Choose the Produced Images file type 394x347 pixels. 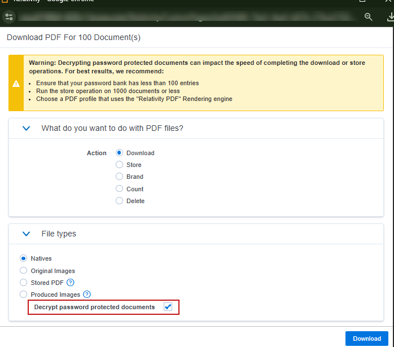point(23,295)
